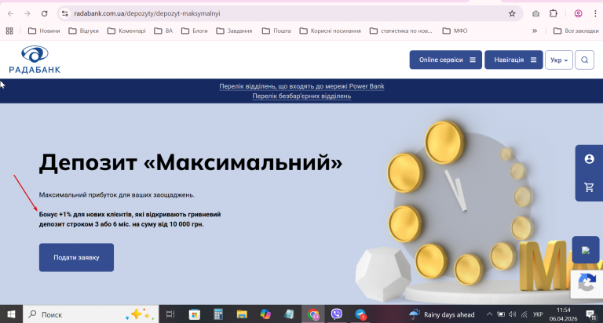Open the Завдання bookmark folder
Viewport: 603px width, 323px height.
234,31
